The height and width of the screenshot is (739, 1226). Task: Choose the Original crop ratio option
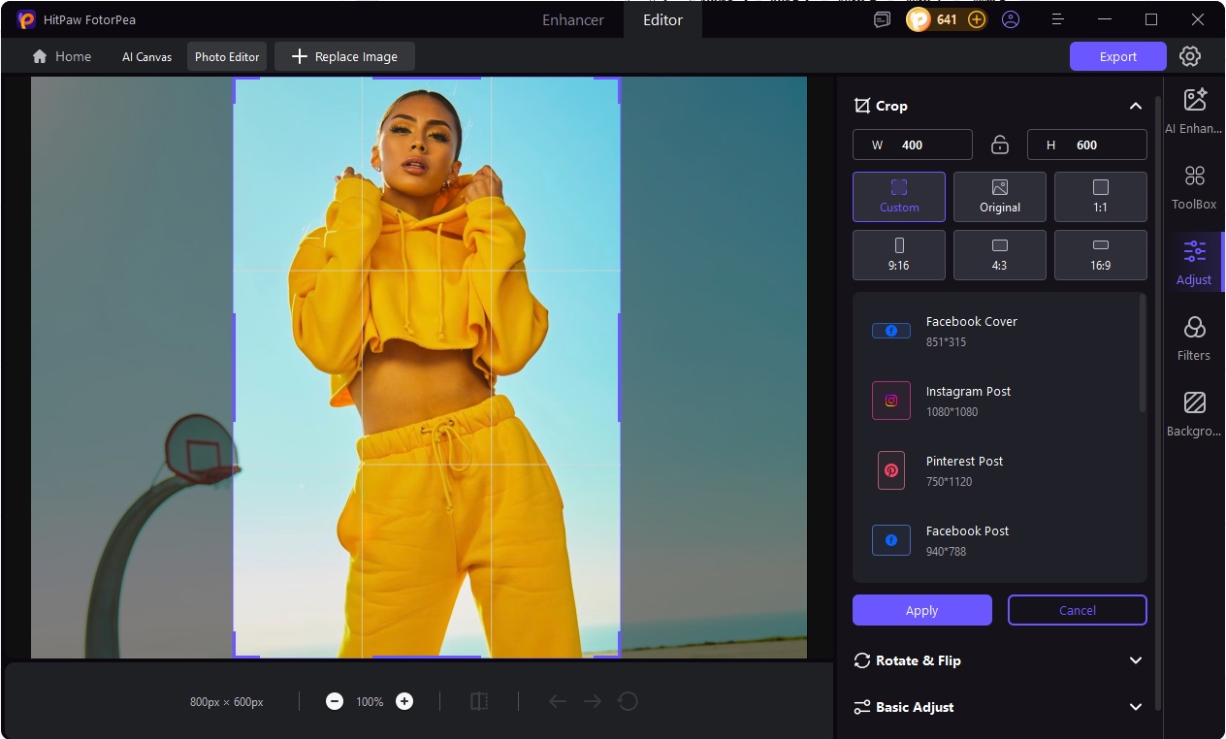[x=999, y=197]
